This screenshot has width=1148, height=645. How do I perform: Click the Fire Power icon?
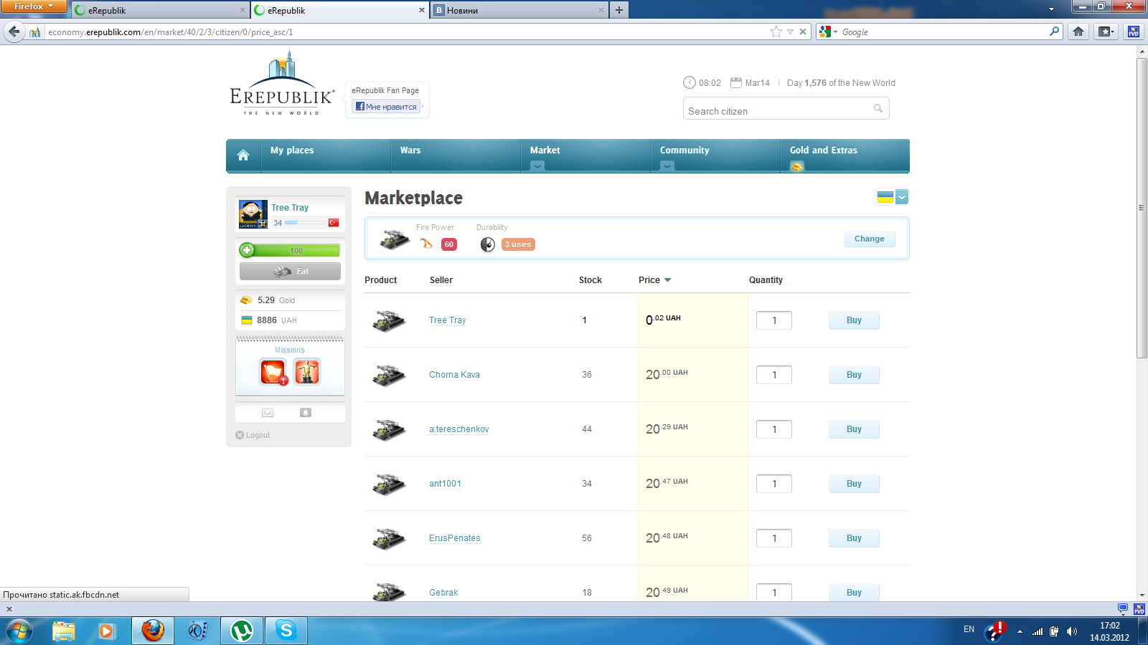pos(426,244)
